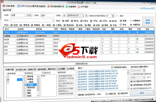
Task: Toggle the 普通 ticket checkbox
Action: point(121,21)
